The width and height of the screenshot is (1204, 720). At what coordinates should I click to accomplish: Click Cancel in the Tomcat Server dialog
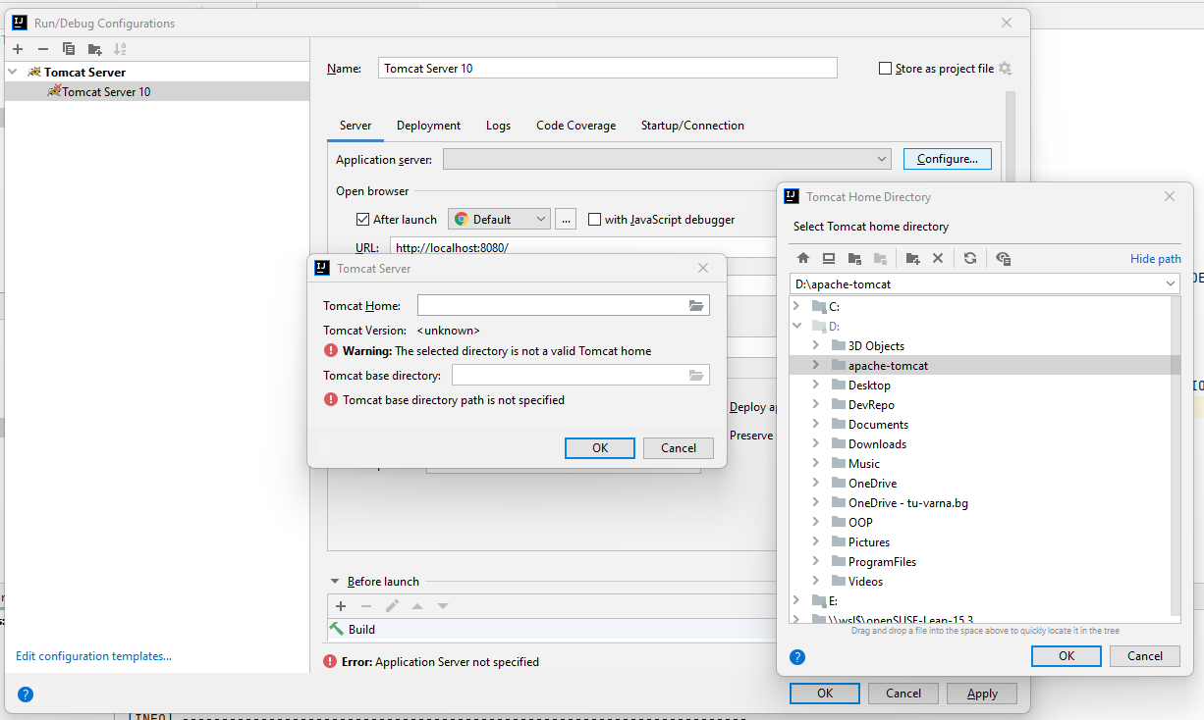pos(679,447)
